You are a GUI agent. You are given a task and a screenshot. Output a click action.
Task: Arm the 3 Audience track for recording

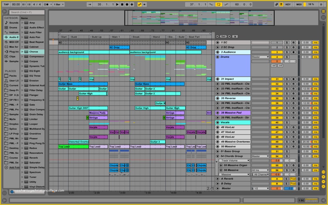293,52
